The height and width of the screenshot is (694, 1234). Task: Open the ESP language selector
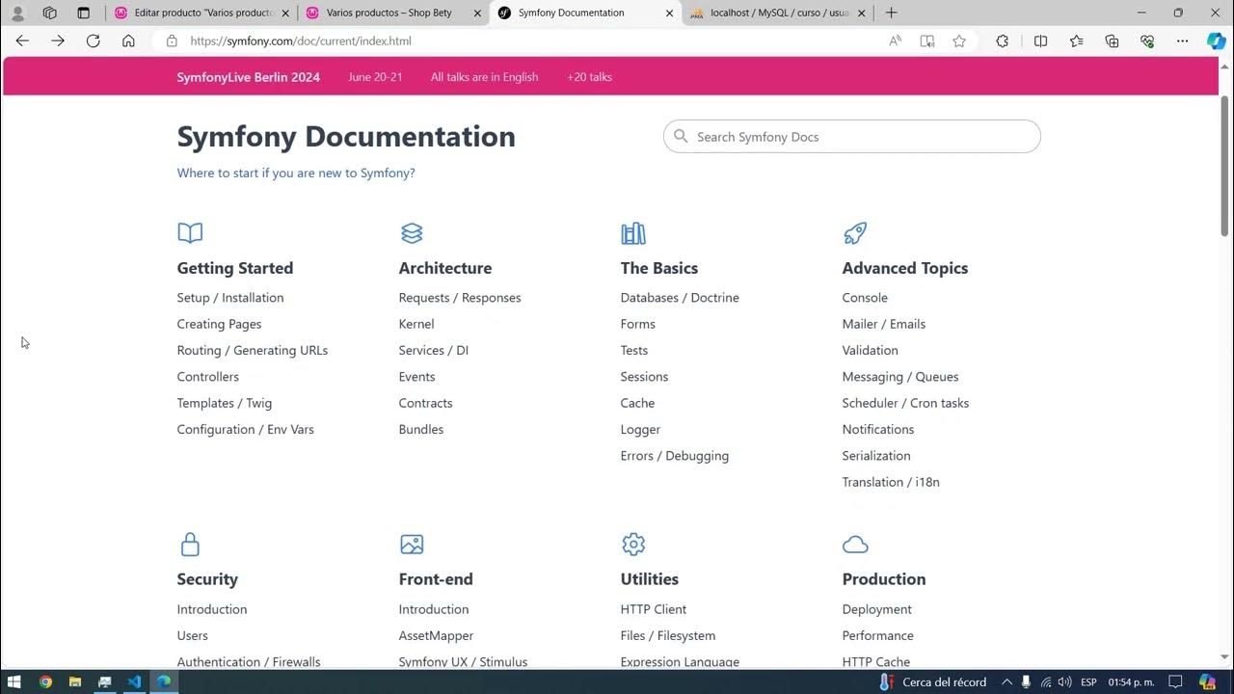click(x=1091, y=681)
